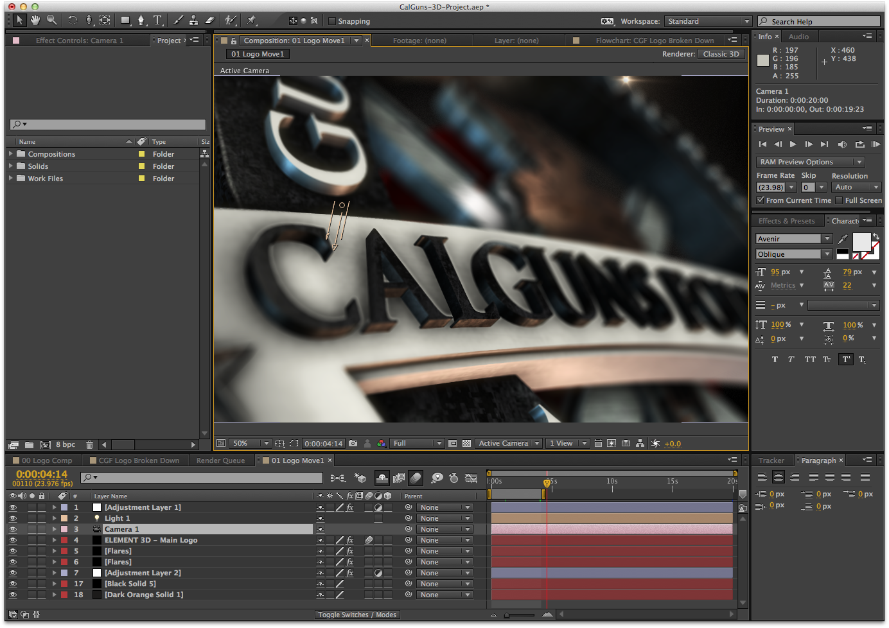
Task: Open the composition mini-flowchart in timeline
Action: 338,478
